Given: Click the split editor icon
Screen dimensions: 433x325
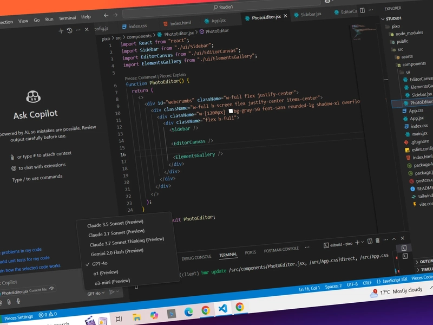Looking at the screenshot, I should click(x=362, y=10).
